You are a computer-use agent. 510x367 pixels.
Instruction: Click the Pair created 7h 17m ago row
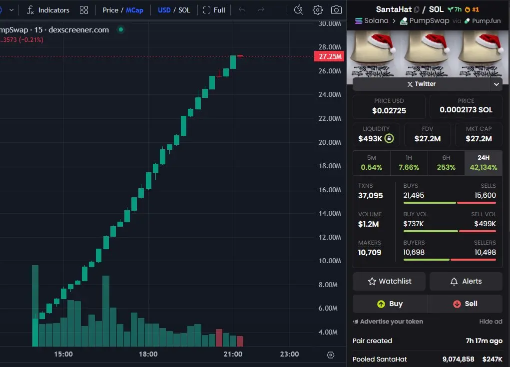click(428, 341)
